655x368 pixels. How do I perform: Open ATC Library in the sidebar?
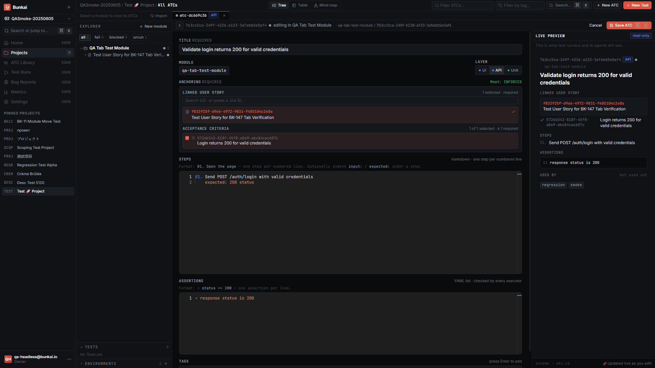pyautogui.click(x=38, y=63)
